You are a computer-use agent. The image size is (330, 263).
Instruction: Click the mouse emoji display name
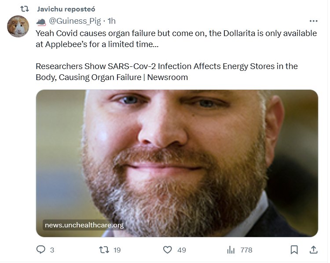(41, 21)
